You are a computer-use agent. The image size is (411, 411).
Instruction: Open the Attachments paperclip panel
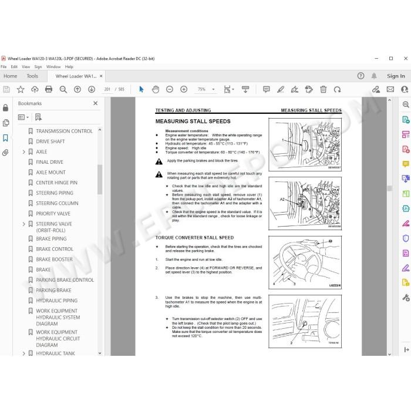[x=5, y=153]
